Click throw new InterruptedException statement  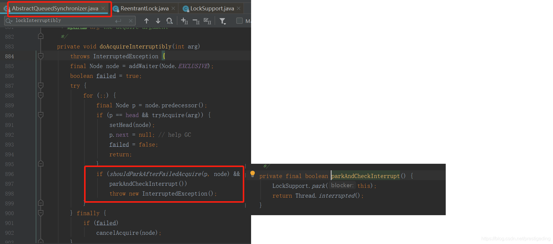point(163,193)
